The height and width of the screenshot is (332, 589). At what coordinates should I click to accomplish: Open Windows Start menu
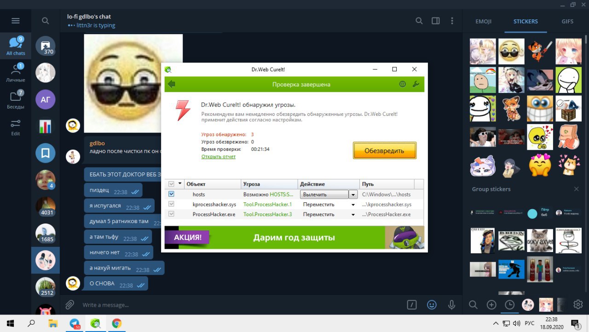[x=10, y=323]
